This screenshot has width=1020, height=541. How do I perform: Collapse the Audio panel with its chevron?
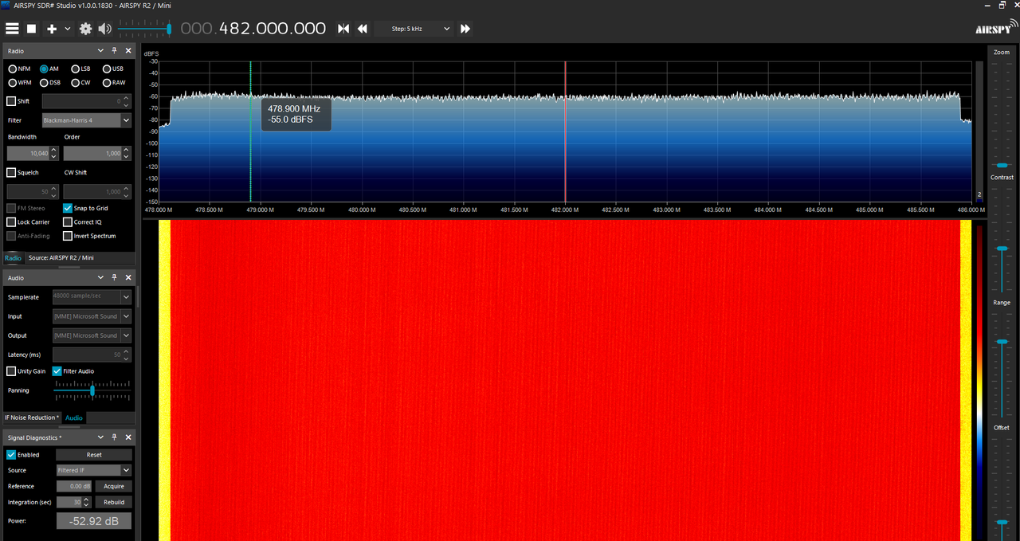[x=101, y=278]
